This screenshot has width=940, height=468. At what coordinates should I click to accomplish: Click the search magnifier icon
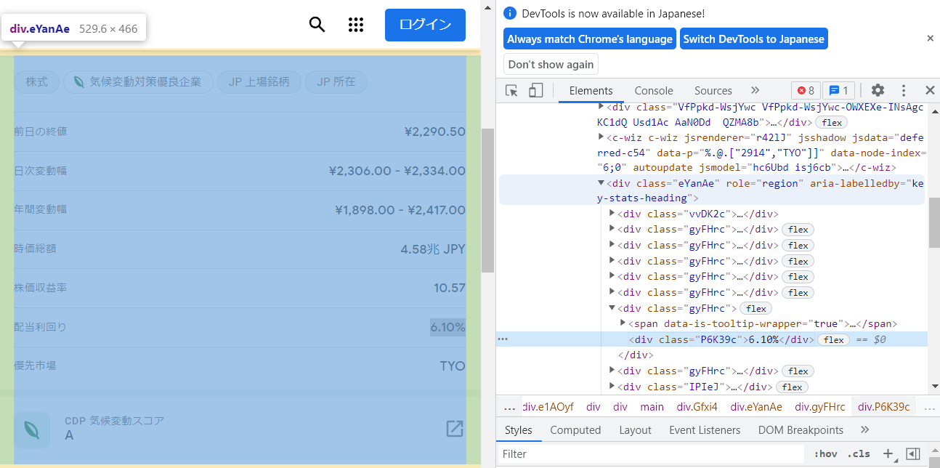click(317, 25)
